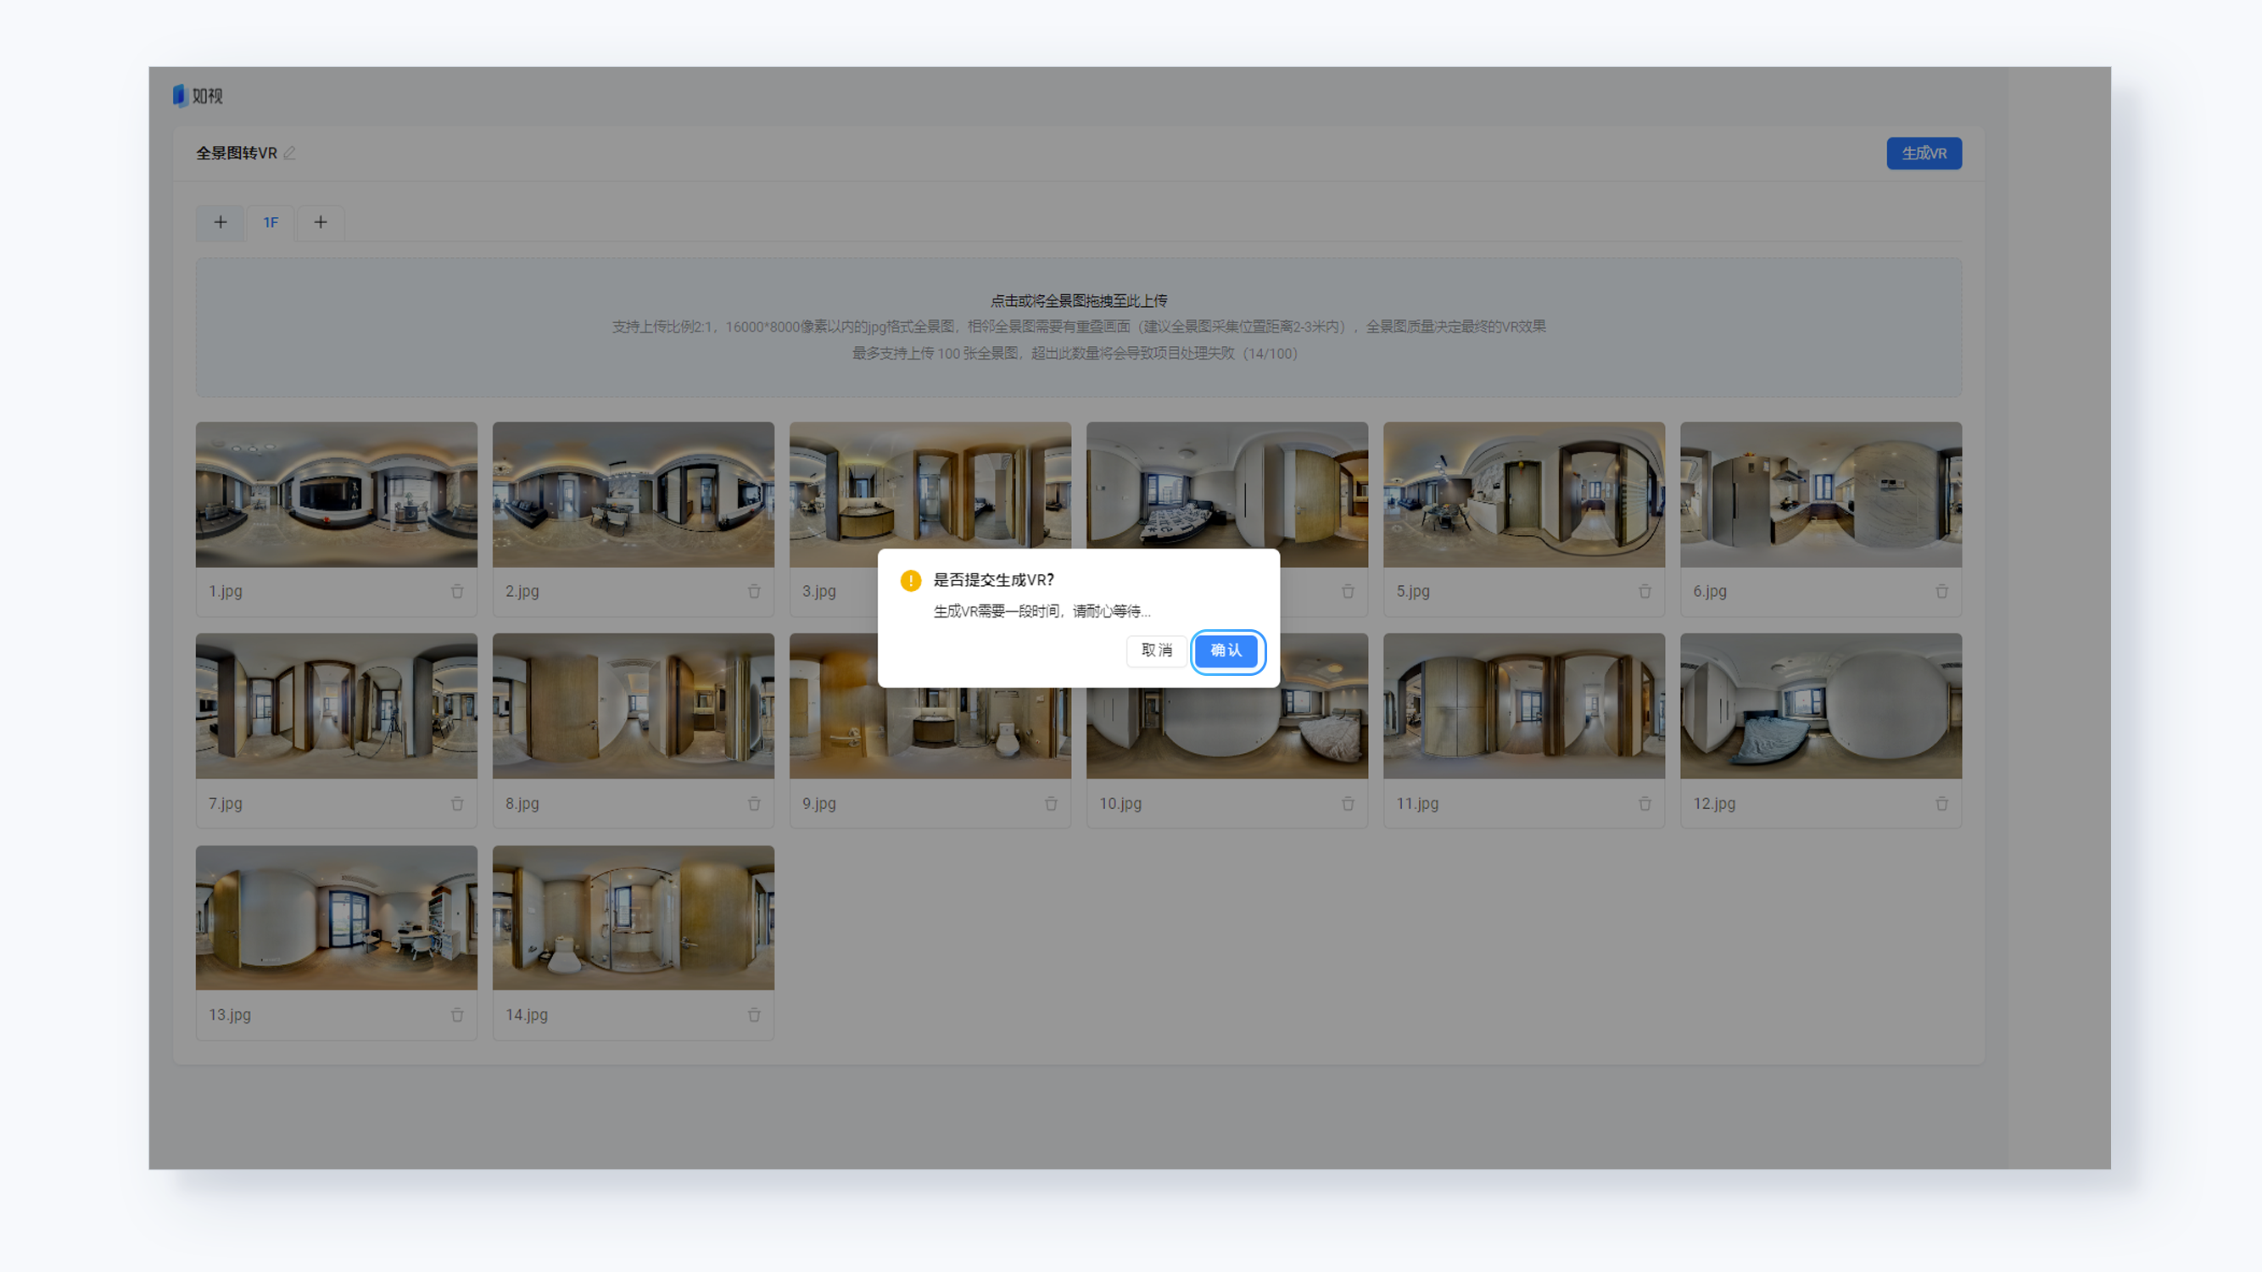Image resolution: width=2262 pixels, height=1272 pixels.
Task: Add floor with plus tab left of 1F
Action: click(x=221, y=223)
